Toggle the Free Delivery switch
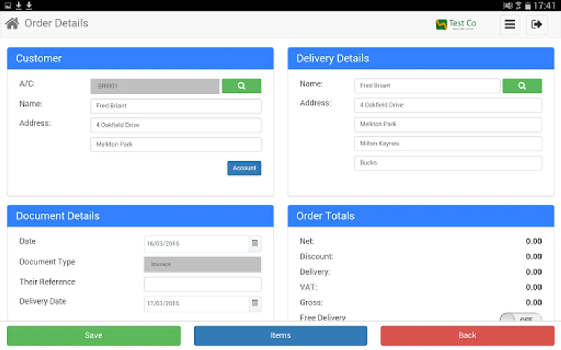The height and width of the screenshot is (350, 561). (522, 319)
